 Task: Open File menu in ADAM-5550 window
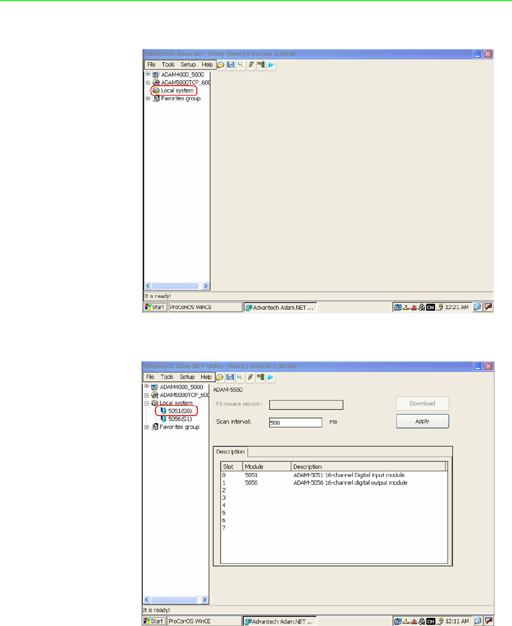pyautogui.click(x=150, y=377)
